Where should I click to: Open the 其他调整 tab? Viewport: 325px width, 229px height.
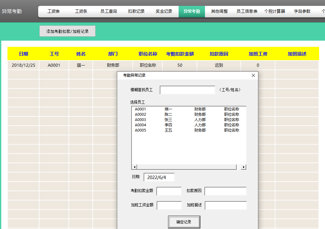(x=219, y=11)
